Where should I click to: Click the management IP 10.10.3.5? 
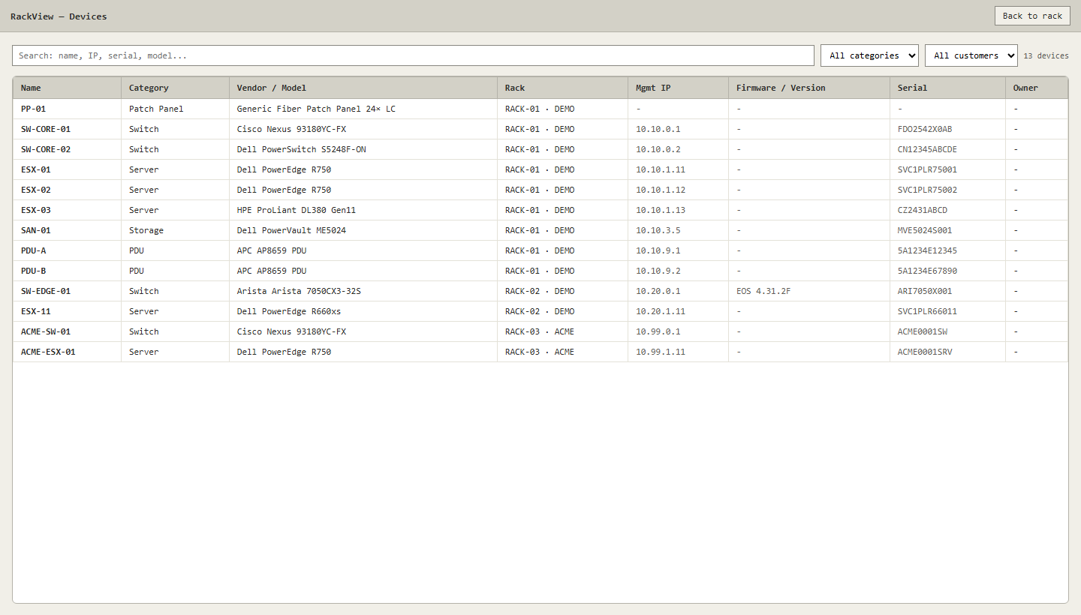(x=658, y=230)
